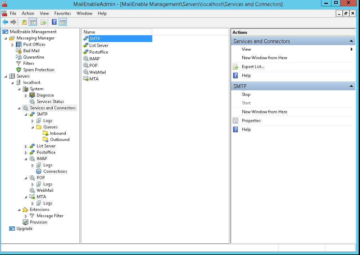Click the Up One Level folder icon
360x255 pixels.
pyautogui.click(x=24, y=22)
